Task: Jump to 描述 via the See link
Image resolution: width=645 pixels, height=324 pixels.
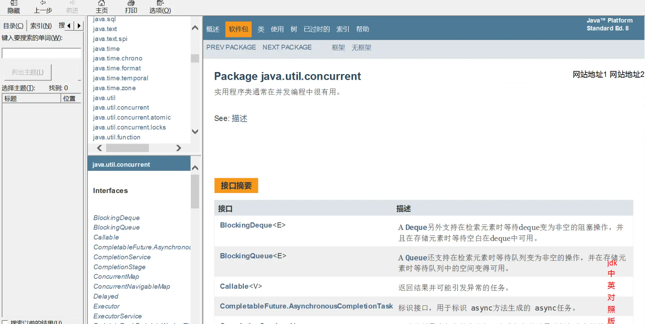Action: (x=240, y=118)
